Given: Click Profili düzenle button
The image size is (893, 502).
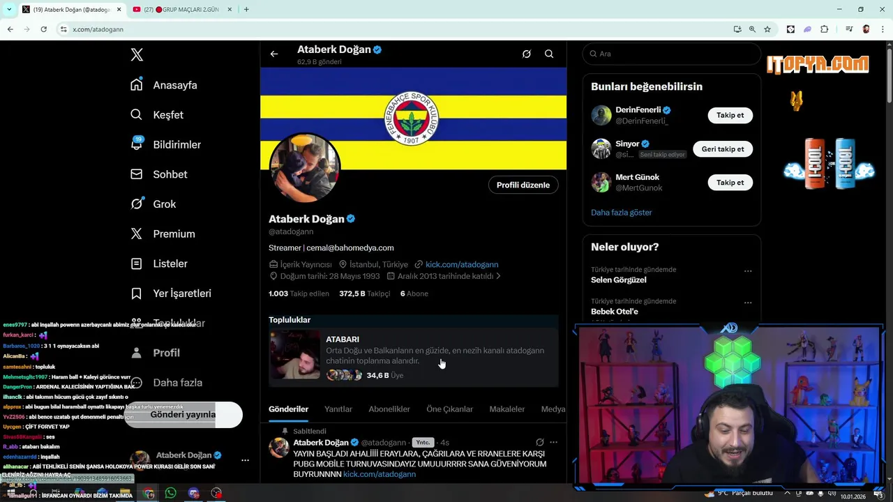Looking at the screenshot, I should [523, 185].
